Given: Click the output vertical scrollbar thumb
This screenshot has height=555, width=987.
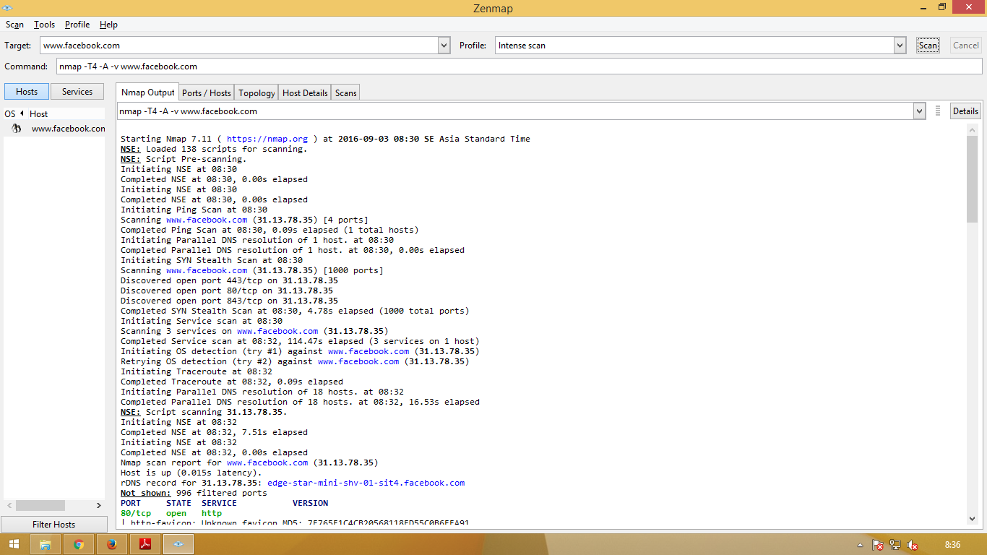Looking at the screenshot, I should (x=972, y=178).
